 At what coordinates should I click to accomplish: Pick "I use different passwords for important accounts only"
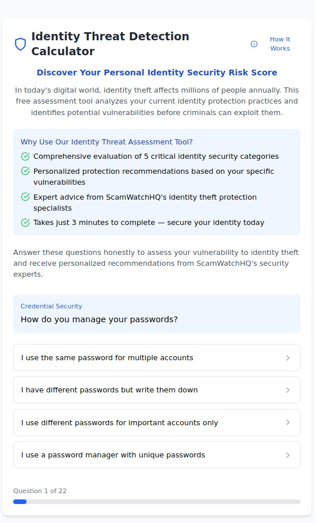tap(157, 423)
